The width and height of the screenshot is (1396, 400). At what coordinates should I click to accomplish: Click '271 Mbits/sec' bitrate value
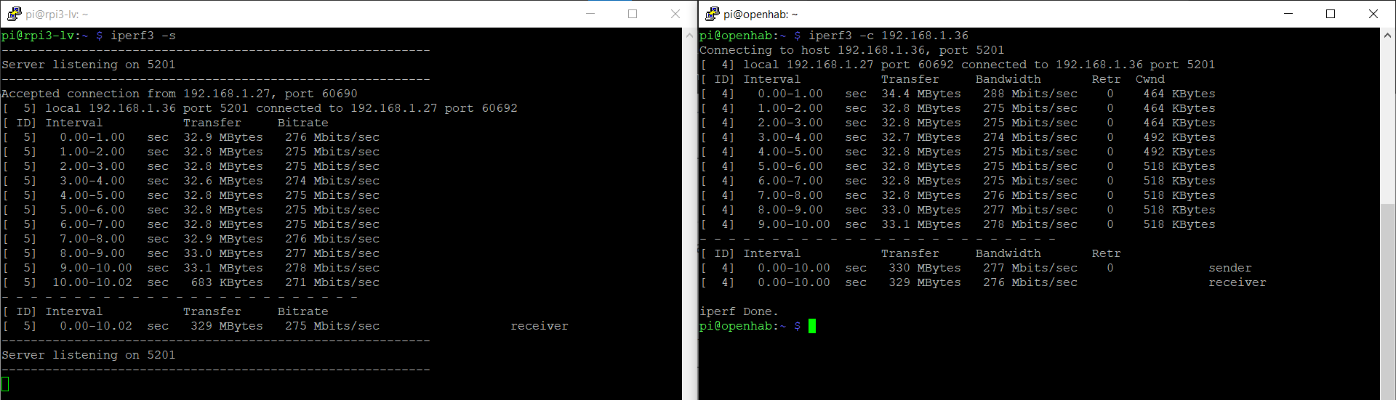pos(332,282)
